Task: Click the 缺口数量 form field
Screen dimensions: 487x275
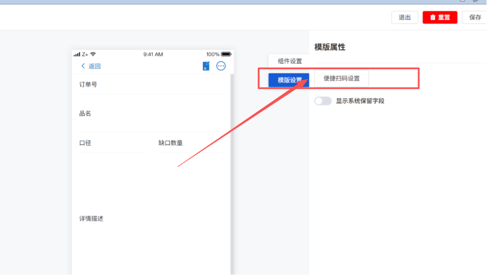Action: click(190, 143)
